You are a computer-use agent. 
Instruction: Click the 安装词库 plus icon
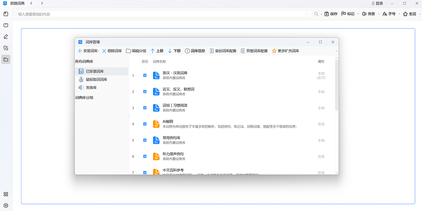coord(80,51)
